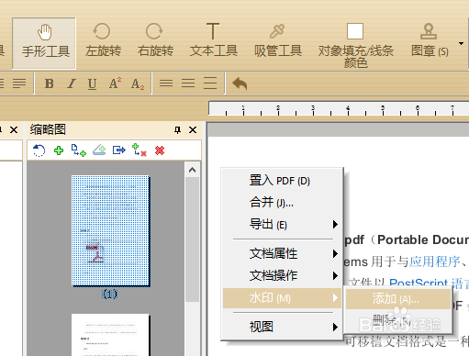Expand 文档属性 submenu

(x=282, y=253)
